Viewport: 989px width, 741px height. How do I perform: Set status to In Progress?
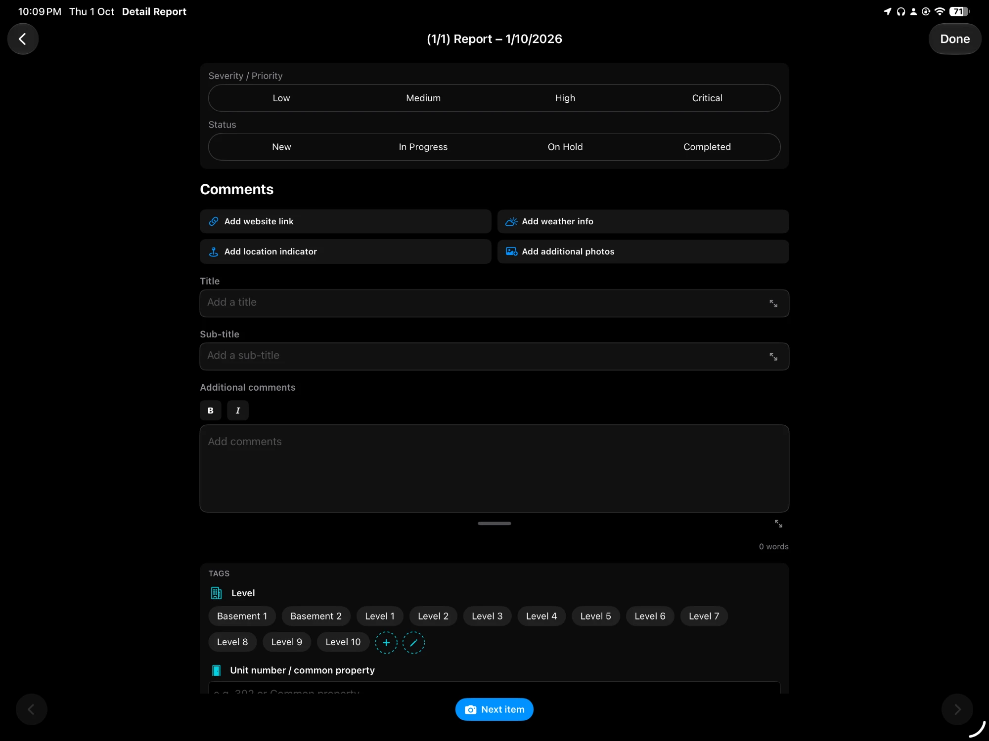(x=423, y=147)
